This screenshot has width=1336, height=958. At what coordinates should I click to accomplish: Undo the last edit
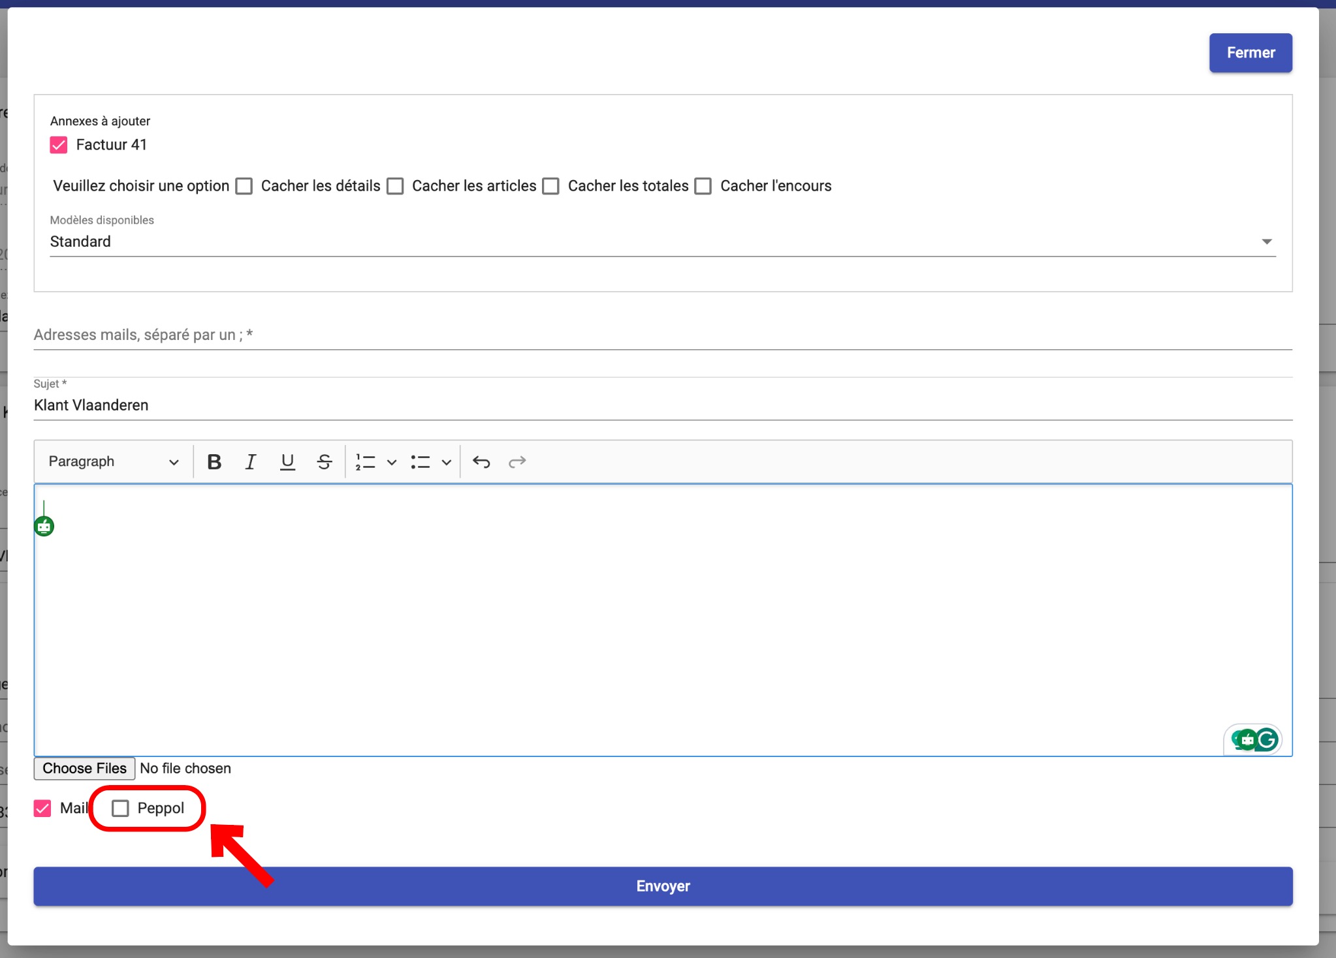click(481, 462)
